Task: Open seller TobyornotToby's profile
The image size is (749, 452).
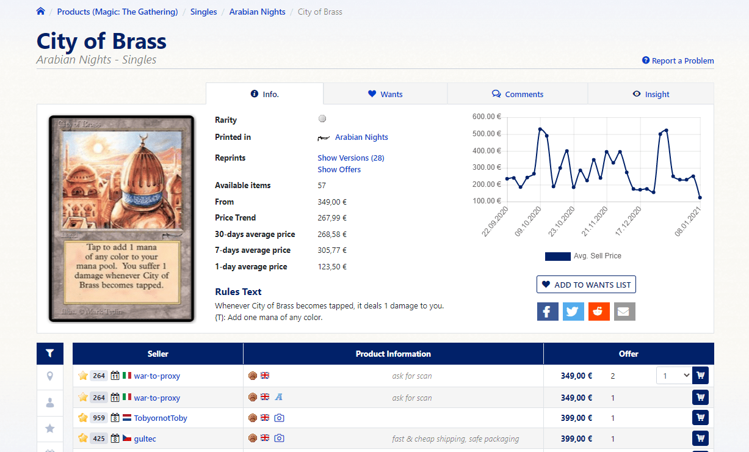Action: (161, 418)
